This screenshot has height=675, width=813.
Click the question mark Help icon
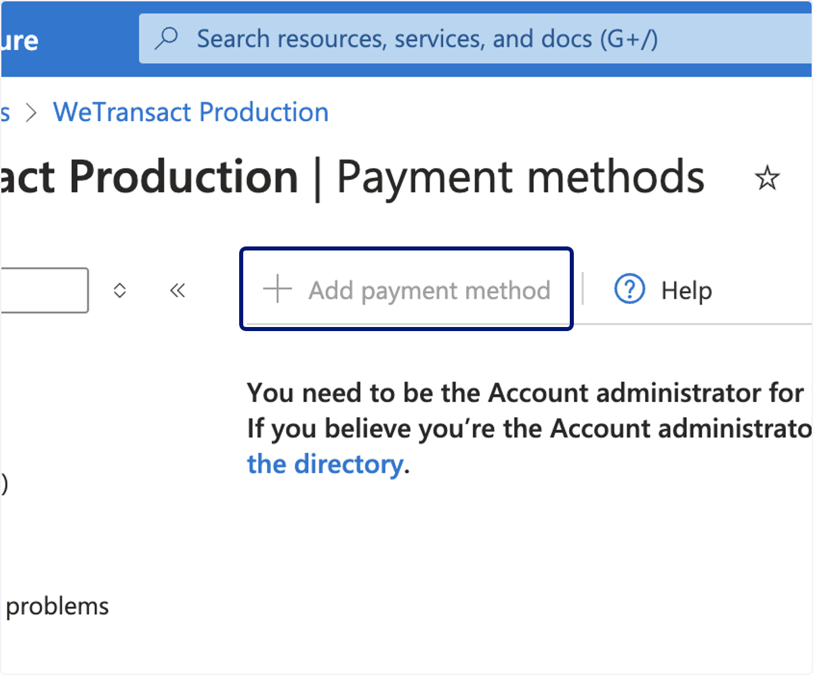(x=629, y=290)
